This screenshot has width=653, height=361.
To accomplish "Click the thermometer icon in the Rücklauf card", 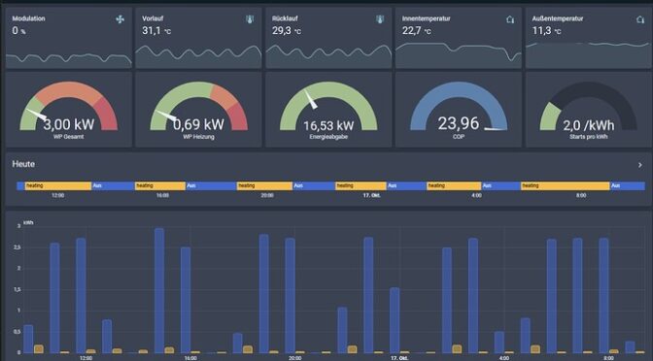I will (380, 19).
